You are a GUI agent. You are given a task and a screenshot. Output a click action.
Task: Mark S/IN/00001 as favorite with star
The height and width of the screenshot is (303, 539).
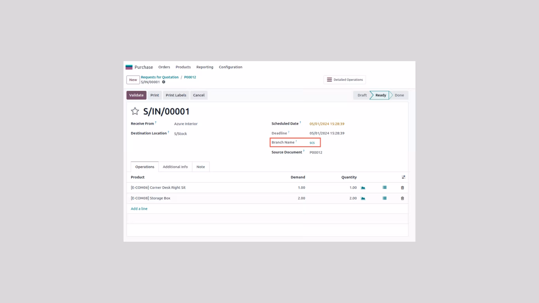click(x=135, y=111)
